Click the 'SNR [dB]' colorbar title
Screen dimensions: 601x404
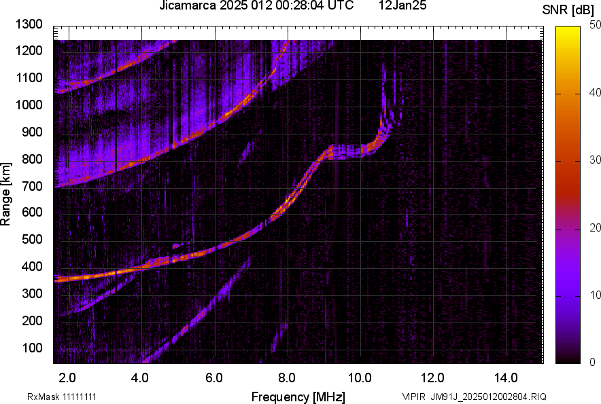point(568,10)
